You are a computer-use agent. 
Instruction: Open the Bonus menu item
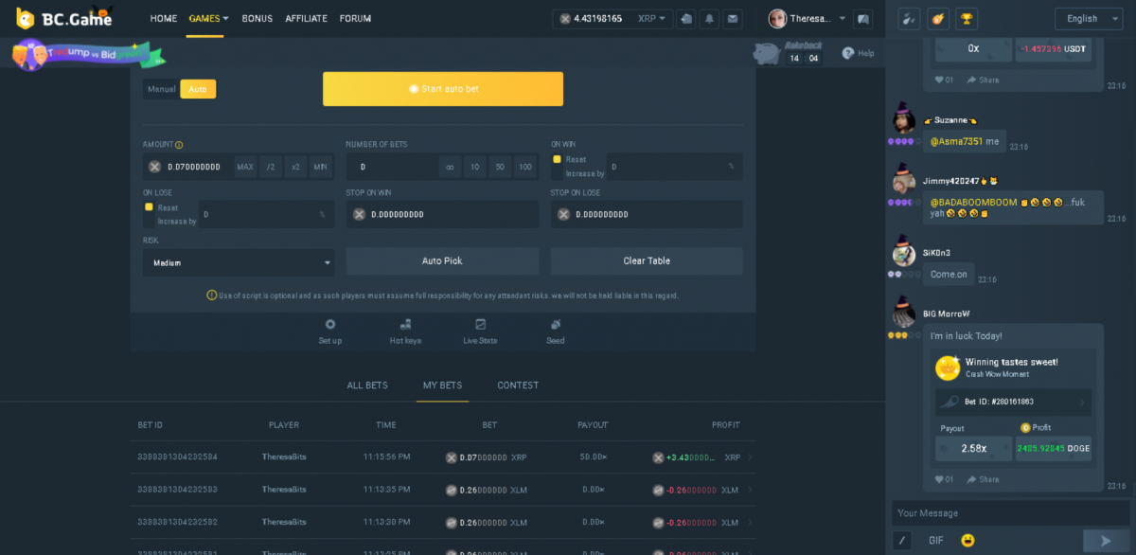click(257, 18)
